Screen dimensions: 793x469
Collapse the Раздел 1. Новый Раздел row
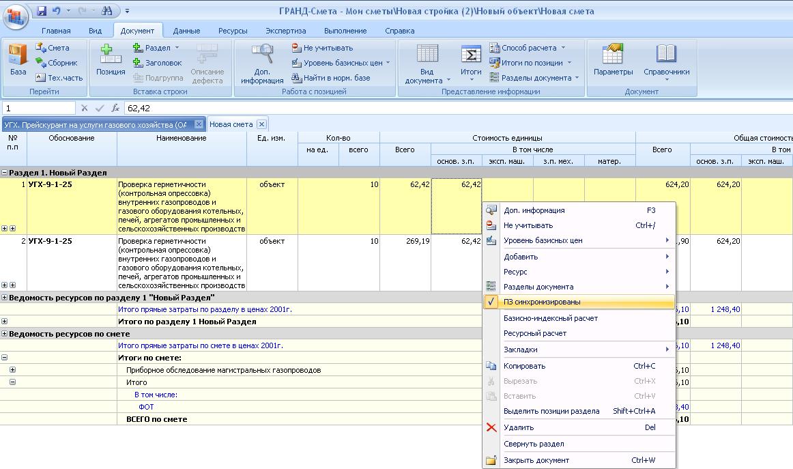click(5, 173)
